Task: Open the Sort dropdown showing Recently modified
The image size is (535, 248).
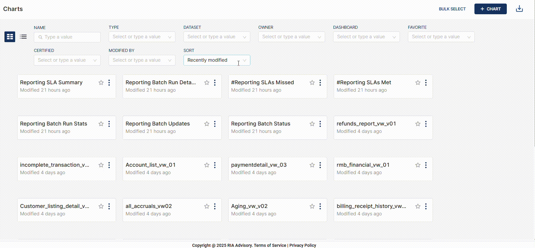Action: [217, 60]
